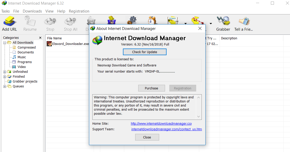The height and width of the screenshot is (152, 290).
Task: Click the Check for Update button
Action: 145,52
